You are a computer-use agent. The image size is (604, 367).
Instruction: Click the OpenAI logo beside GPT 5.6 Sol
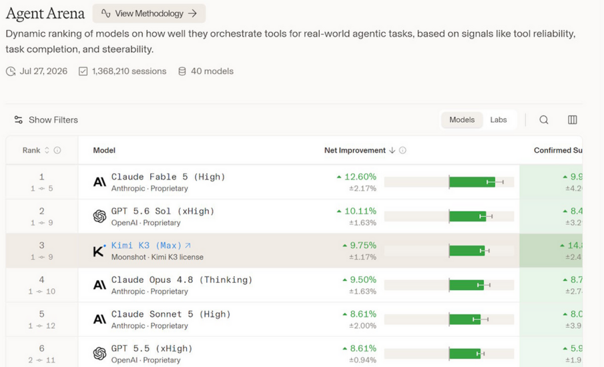(x=99, y=216)
